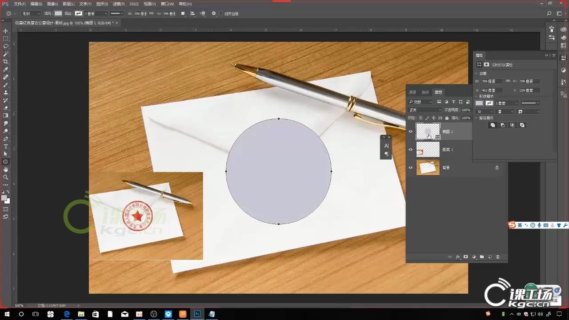Click the stroke swatch in options bar

click(79, 13)
